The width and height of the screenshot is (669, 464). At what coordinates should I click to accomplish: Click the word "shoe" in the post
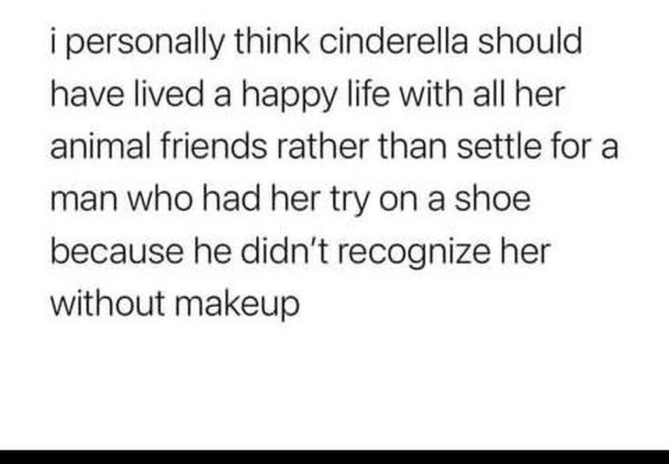click(x=493, y=199)
